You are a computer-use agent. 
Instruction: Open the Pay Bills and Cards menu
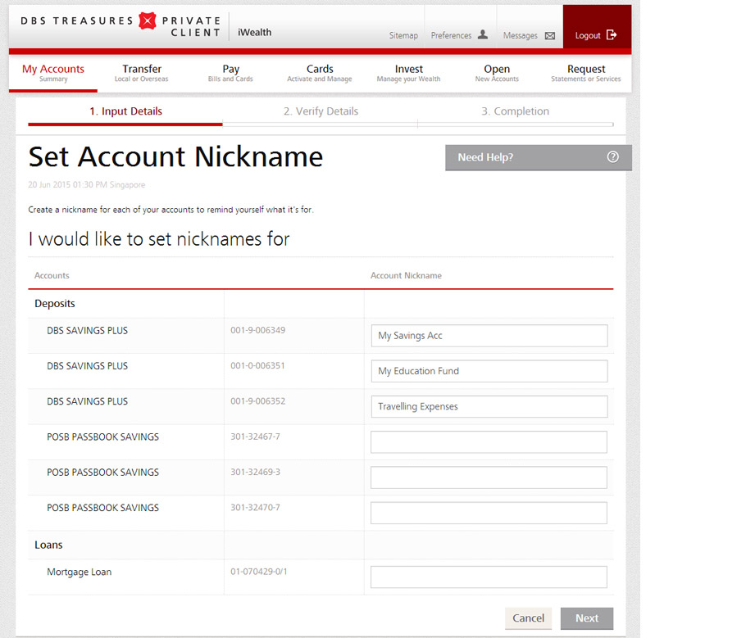pos(230,73)
